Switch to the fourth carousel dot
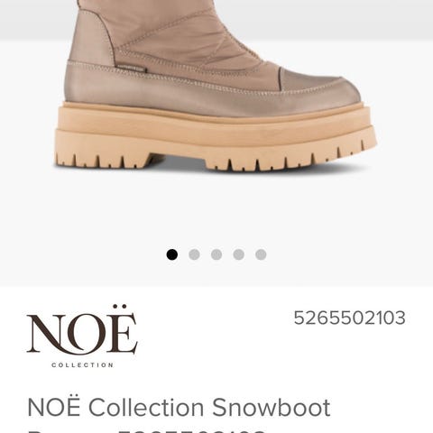433x433 pixels. [x=239, y=254]
